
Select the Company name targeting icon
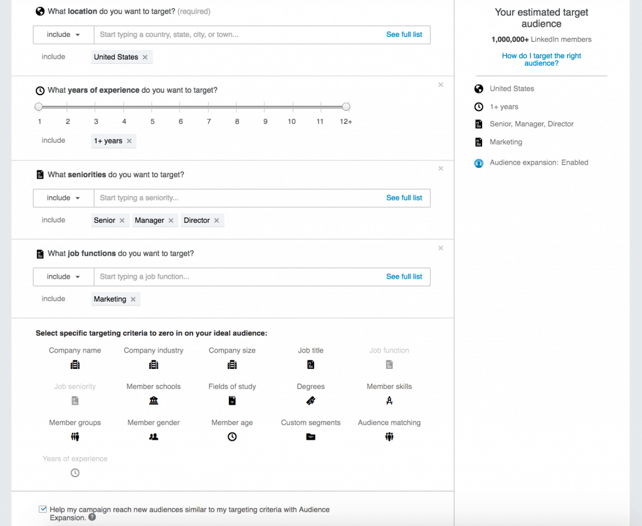[75, 364]
